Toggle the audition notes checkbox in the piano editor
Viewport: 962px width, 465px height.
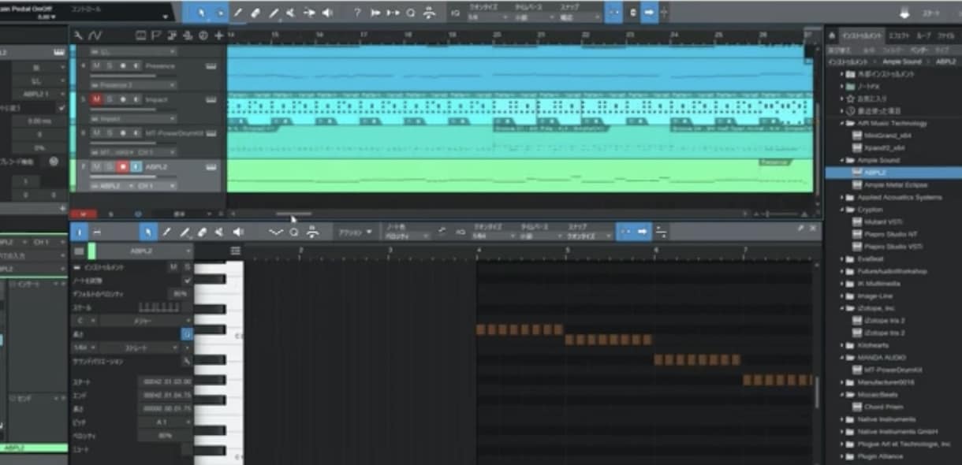point(187,281)
